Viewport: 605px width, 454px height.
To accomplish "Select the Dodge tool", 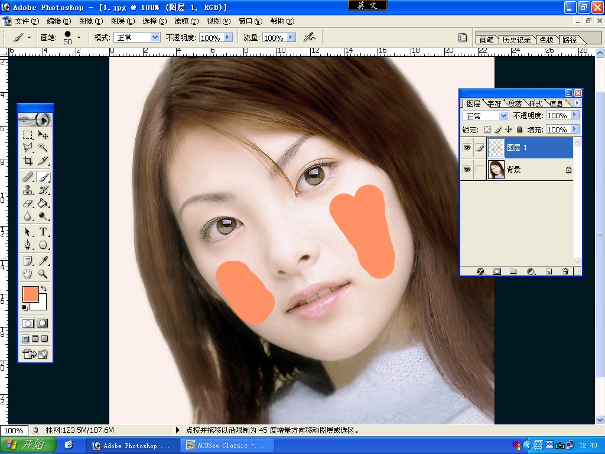I will (43, 216).
